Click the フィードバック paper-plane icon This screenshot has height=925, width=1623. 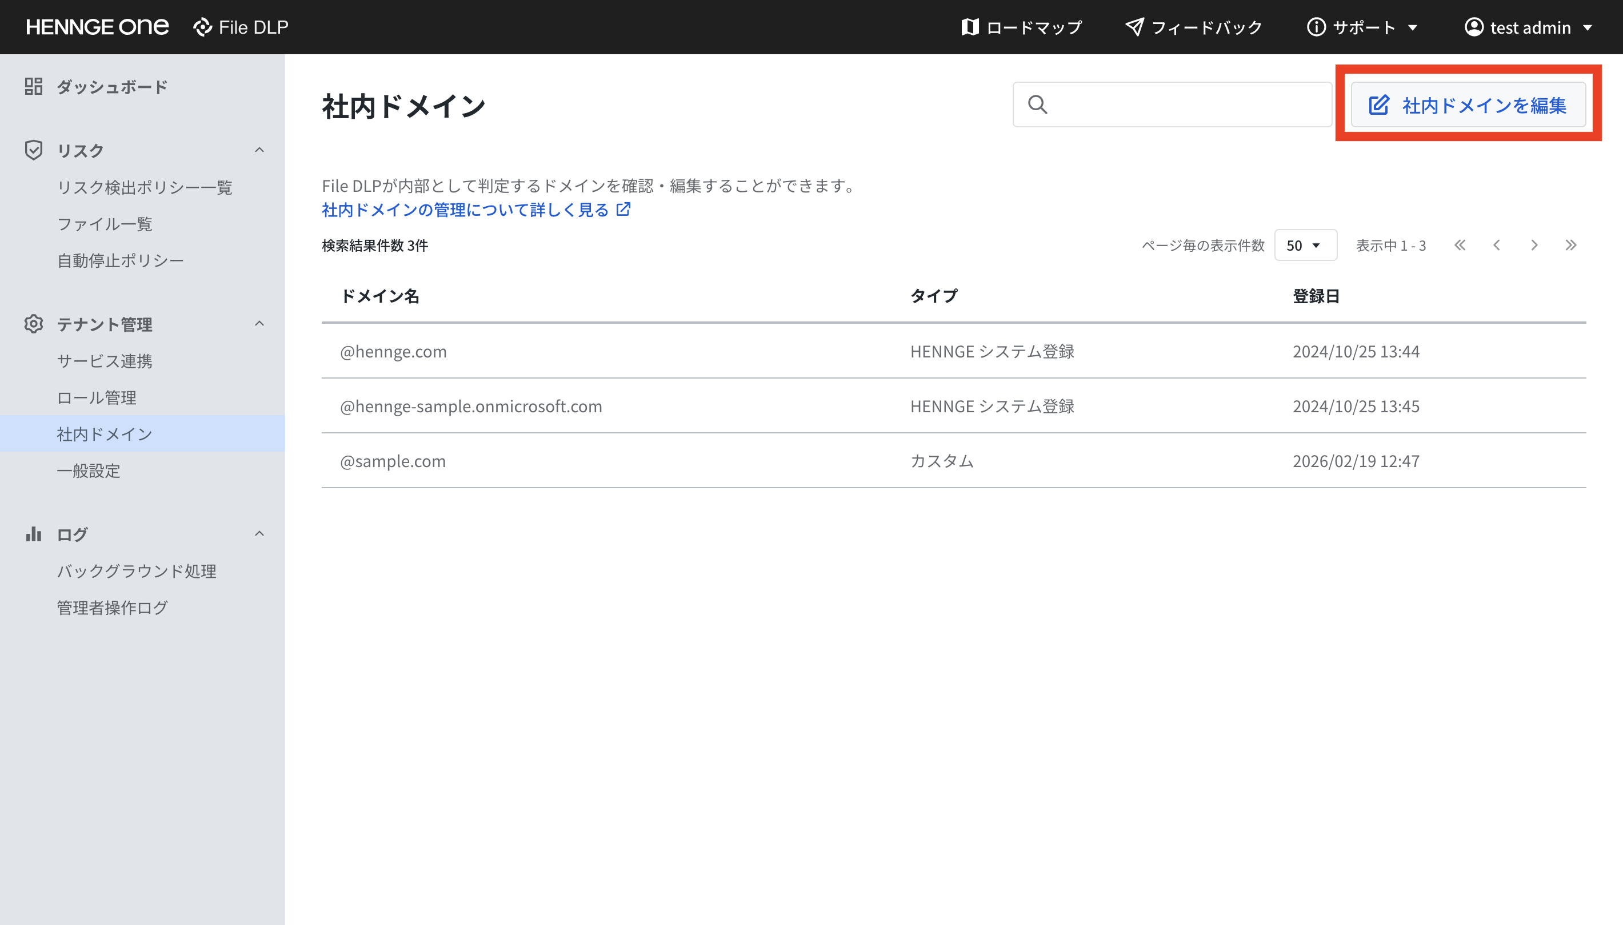point(1134,27)
